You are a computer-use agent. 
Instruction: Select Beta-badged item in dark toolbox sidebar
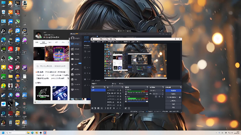pos(76,64)
